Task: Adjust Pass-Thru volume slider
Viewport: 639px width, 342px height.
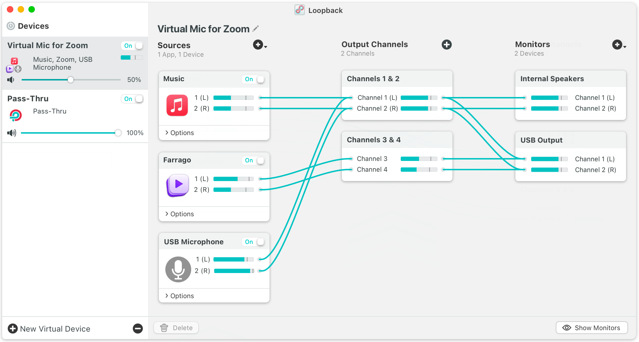Action: [x=71, y=133]
